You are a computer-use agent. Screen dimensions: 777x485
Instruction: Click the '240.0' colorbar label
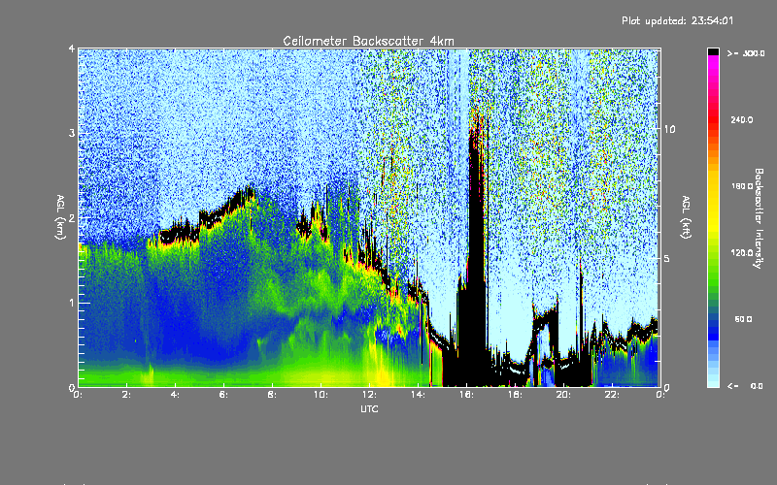pyautogui.click(x=742, y=119)
